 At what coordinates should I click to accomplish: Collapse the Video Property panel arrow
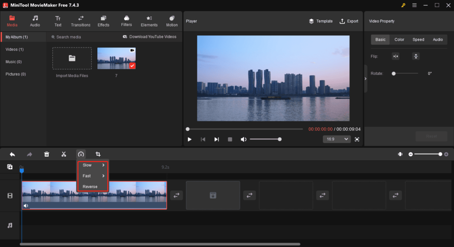pos(365,78)
